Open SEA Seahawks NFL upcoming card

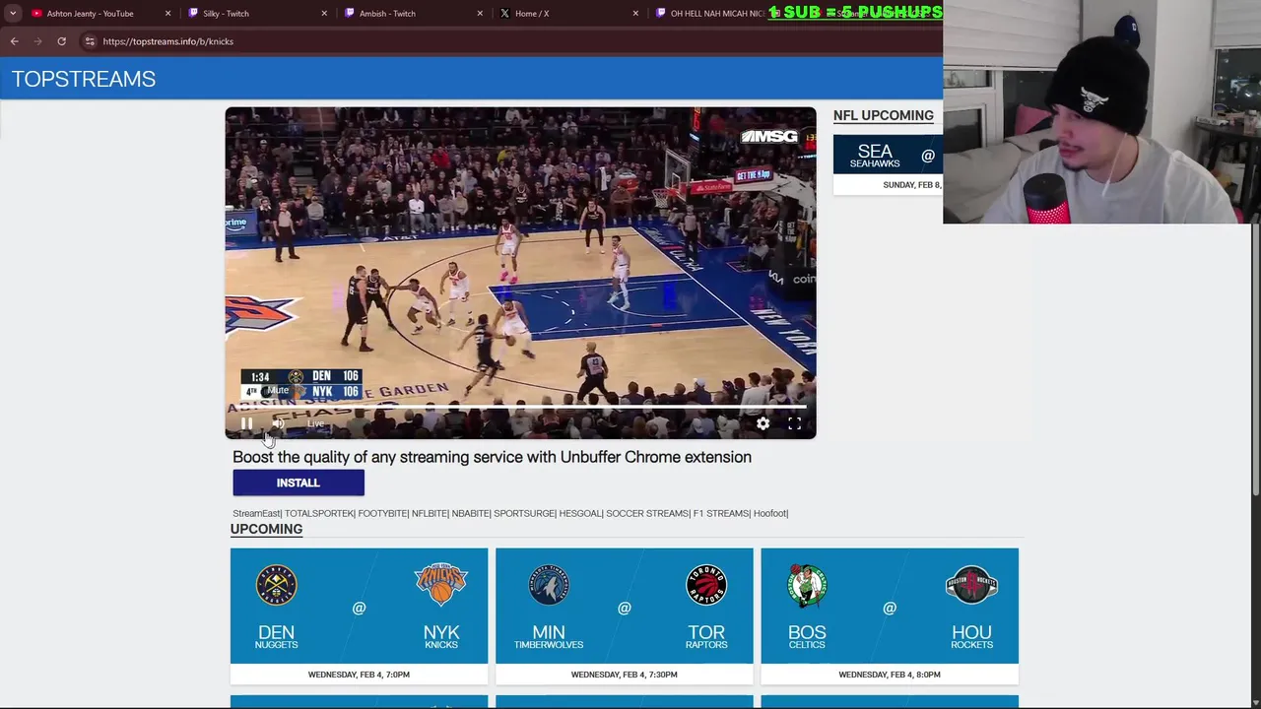pyautogui.click(x=888, y=164)
